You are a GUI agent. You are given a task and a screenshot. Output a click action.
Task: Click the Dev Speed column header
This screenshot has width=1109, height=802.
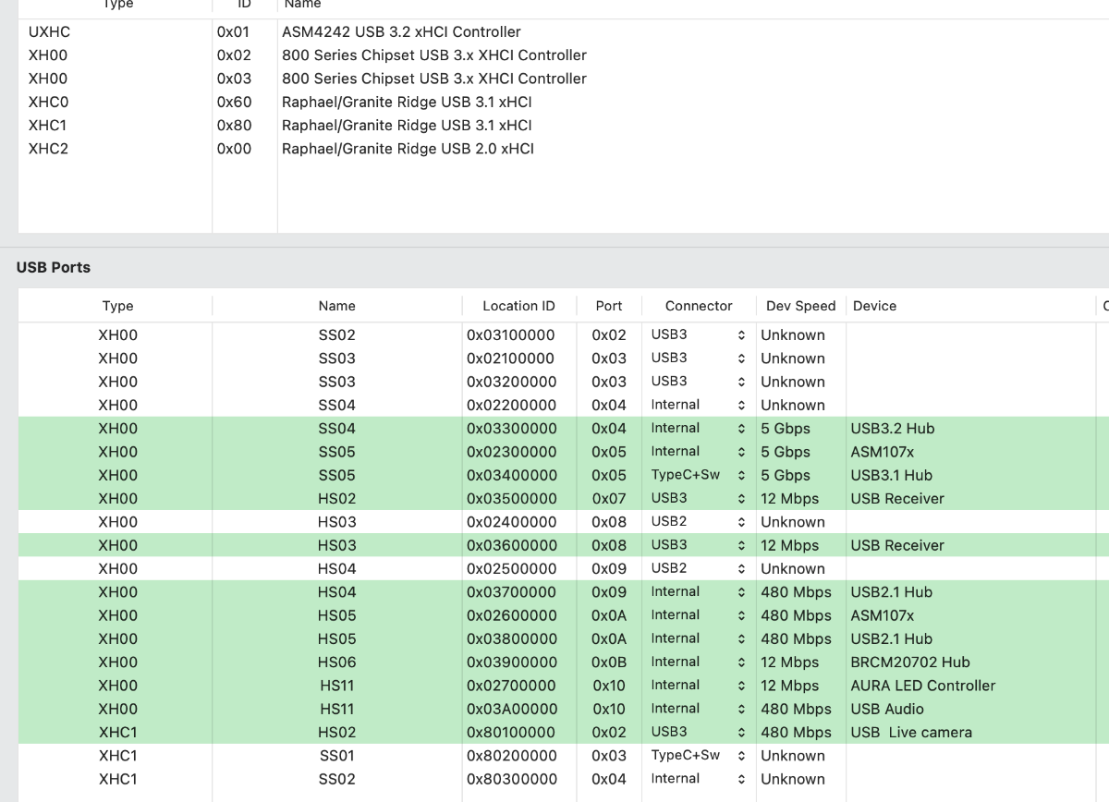[800, 306]
